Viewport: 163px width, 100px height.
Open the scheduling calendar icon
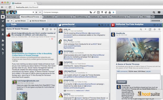coord(98,12)
